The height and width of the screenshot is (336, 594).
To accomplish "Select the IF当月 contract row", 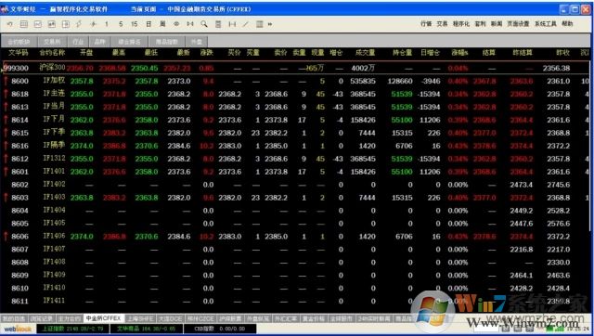I will point(295,107).
